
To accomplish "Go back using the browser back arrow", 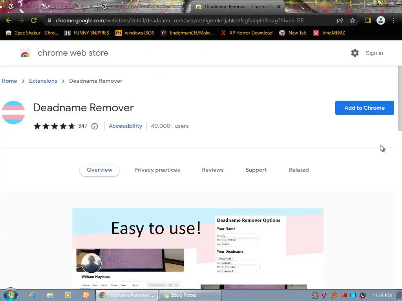I will [x=9, y=20].
